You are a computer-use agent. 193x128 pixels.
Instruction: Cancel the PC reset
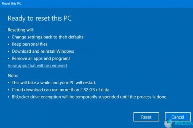coord(178,117)
